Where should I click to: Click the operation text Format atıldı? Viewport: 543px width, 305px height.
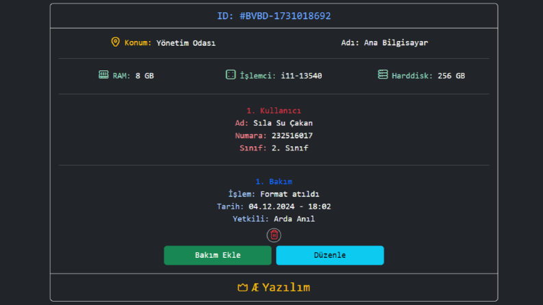click(x=290, y=194)
